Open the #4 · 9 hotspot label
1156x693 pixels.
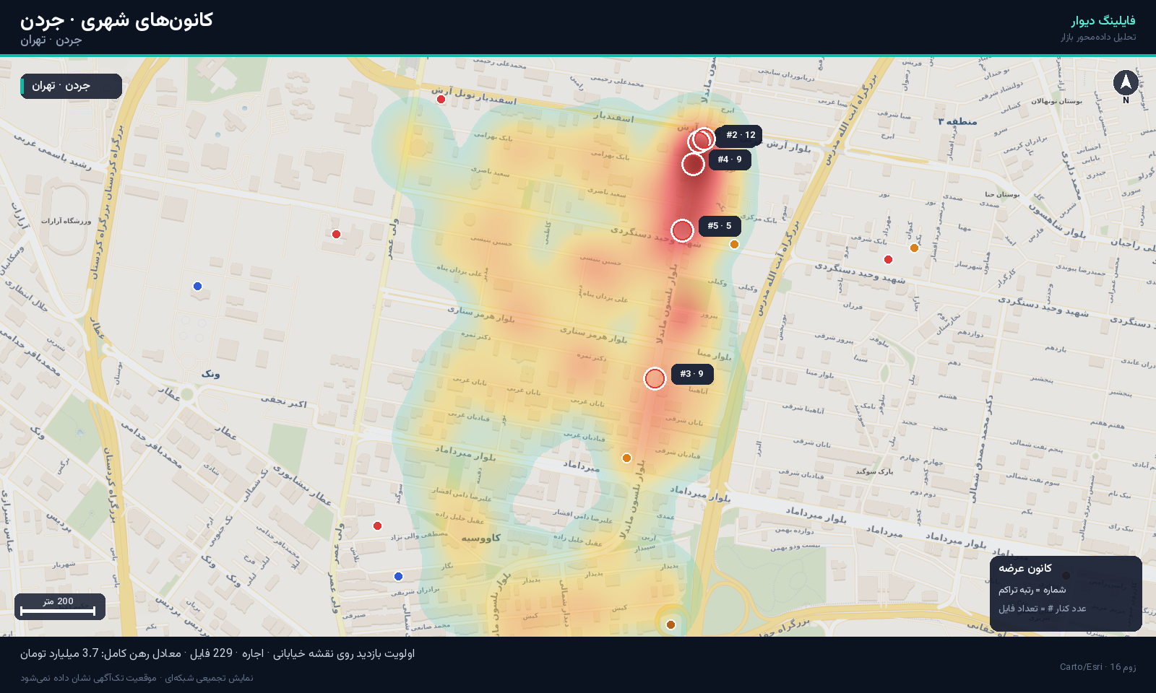tap(730, 160)
